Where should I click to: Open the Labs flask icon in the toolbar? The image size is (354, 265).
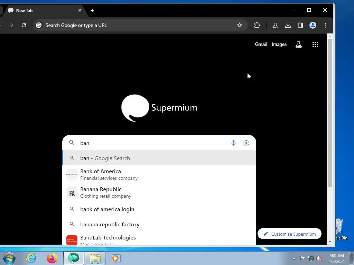(275, 25)
